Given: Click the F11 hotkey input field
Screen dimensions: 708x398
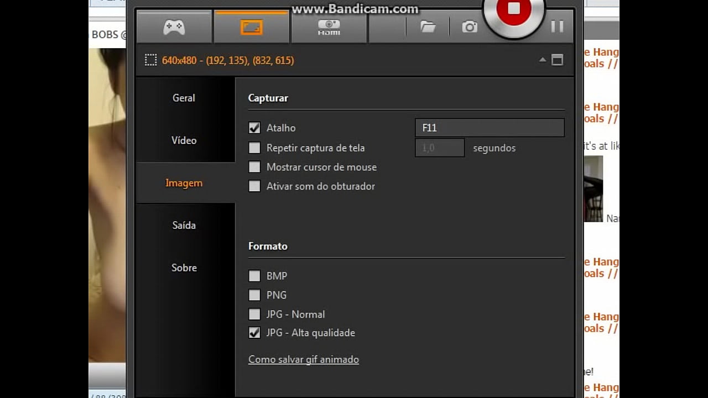Looking at the screenshot, I should click(x=489, y=128).
